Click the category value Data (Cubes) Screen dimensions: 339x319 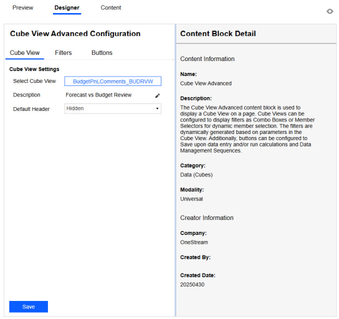(x=196, y=174)
